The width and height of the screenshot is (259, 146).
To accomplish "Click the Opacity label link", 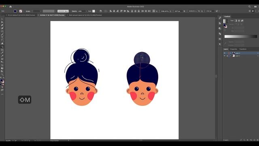I will point(74,11).
